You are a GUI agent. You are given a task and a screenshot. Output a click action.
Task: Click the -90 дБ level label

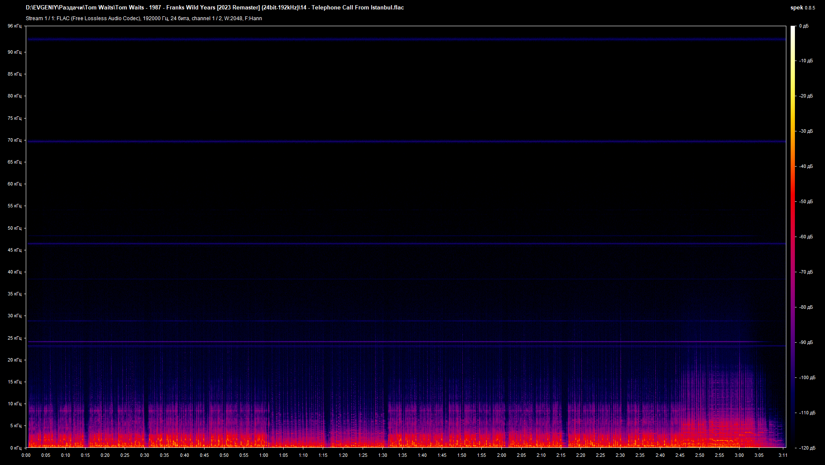click(x=806, y=343)
